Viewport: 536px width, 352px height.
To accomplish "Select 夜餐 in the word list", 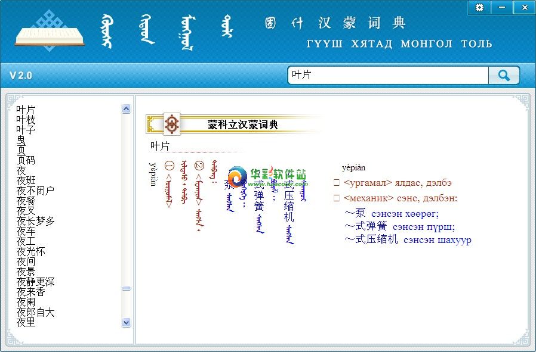I will 26,201.
